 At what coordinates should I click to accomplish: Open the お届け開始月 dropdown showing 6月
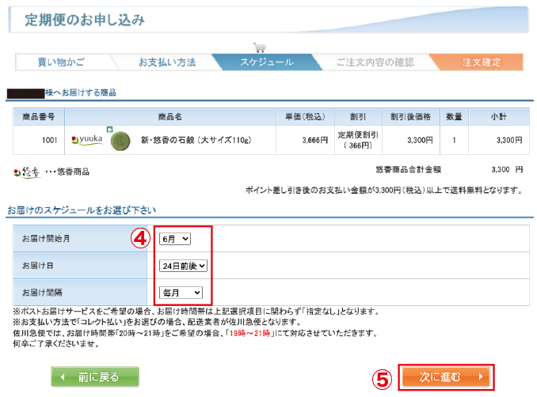click(x=174, y=238)
